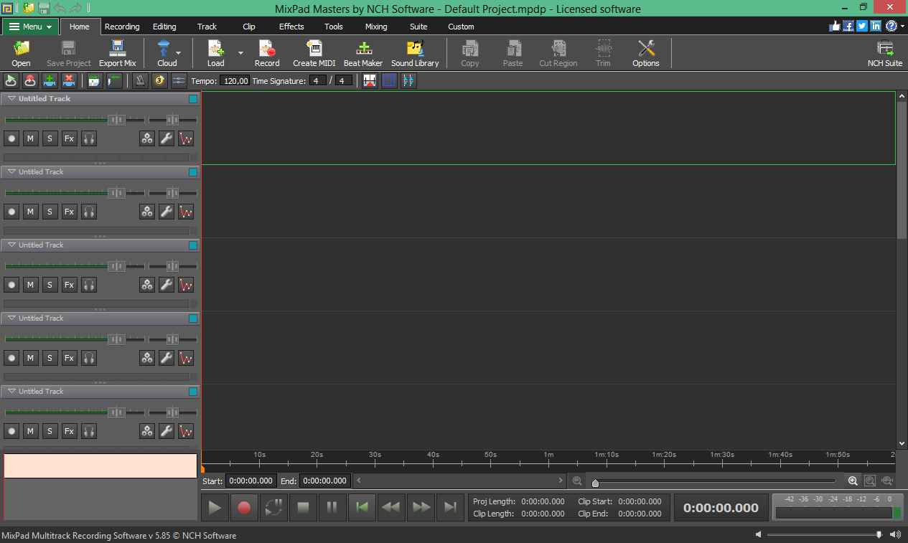Open the Sound Library

coord(414,53)
